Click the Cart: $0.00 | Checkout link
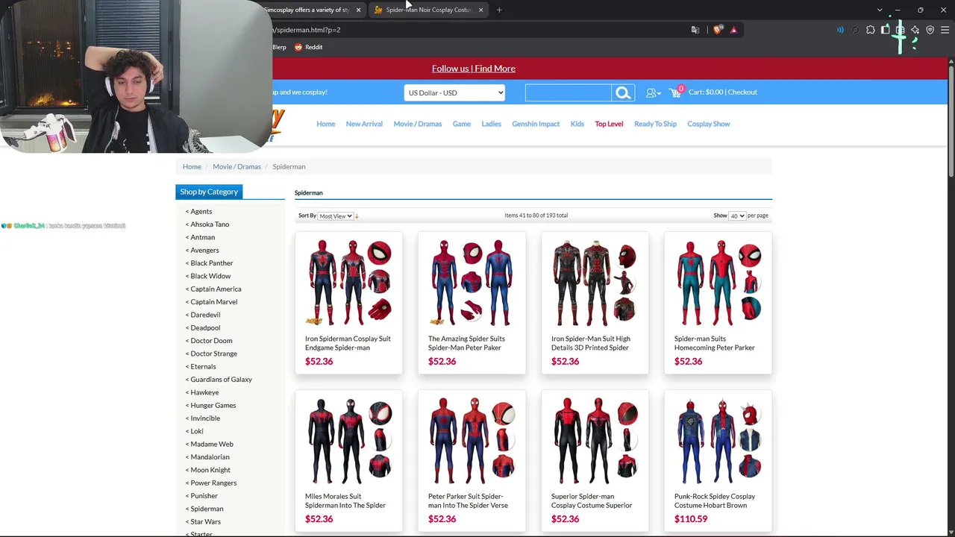This screenshot has width=955, height=537. (723, 92)
